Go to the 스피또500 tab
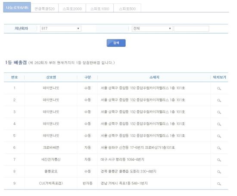 coord(127,8)
